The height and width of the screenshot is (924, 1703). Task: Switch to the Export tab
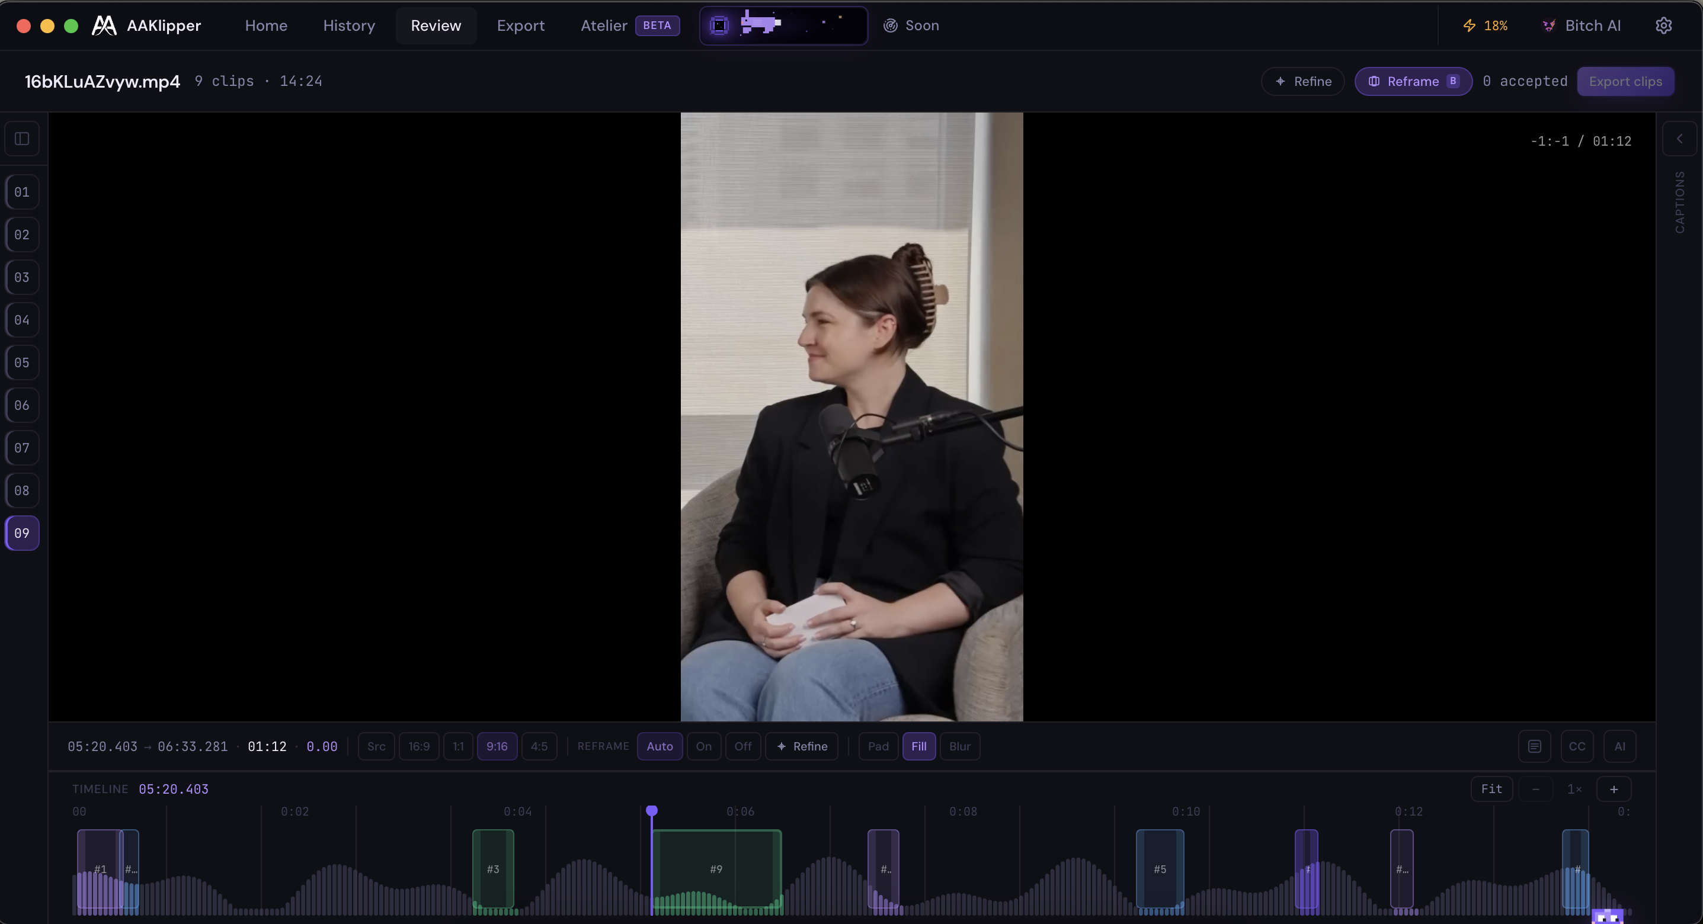[x=520, y=26]
